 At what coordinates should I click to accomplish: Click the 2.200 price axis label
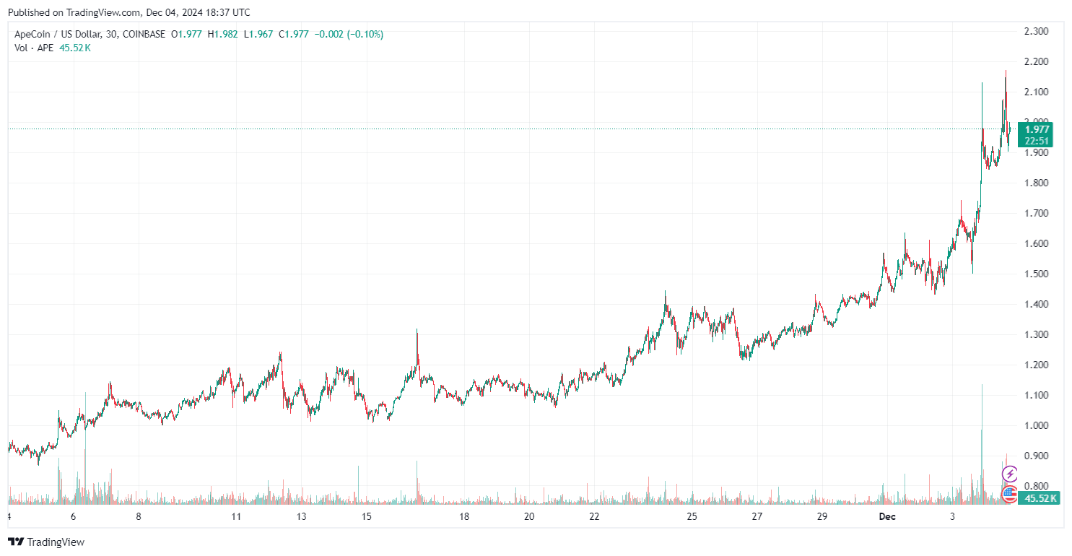[1037, 61]
